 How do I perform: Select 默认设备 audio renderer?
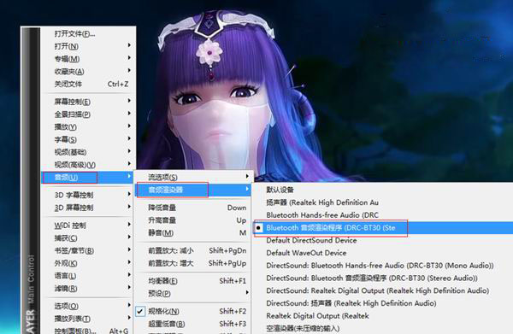click(383, 190)
